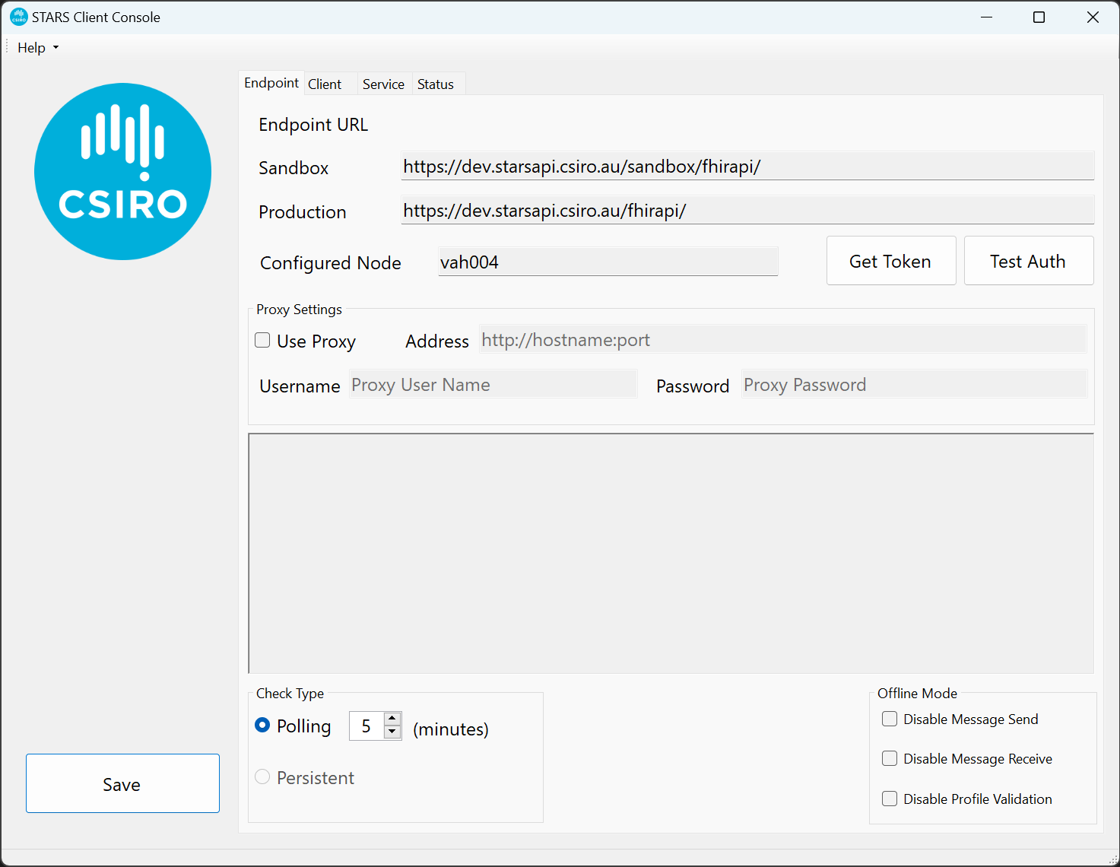Image resolution: width=1120 pixels, height=867 pixels.
Task: Check Disable Message Receive
Action: tap(889, 758)
